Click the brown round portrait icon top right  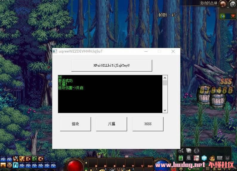coord(223,4)
